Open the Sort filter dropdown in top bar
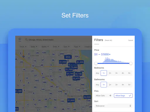 tap(67, 47)
